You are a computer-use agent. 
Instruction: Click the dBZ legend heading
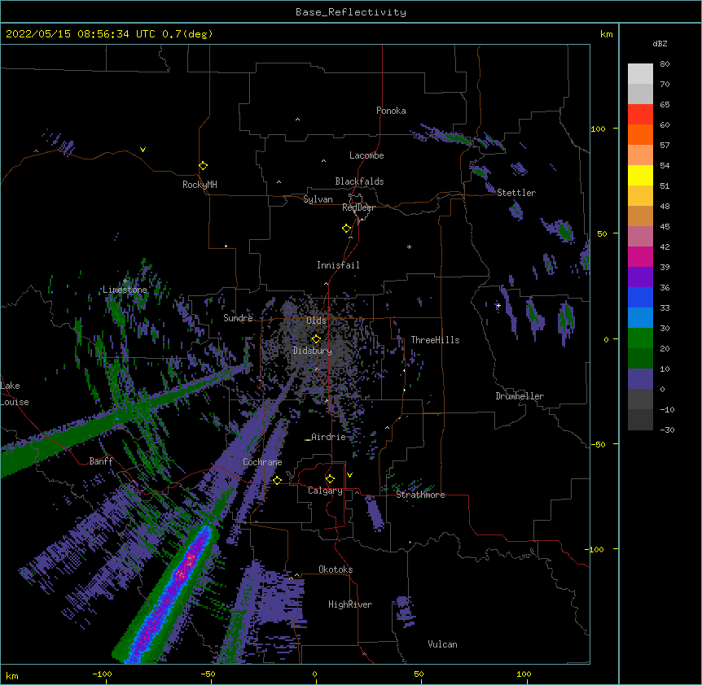point(660,43)
